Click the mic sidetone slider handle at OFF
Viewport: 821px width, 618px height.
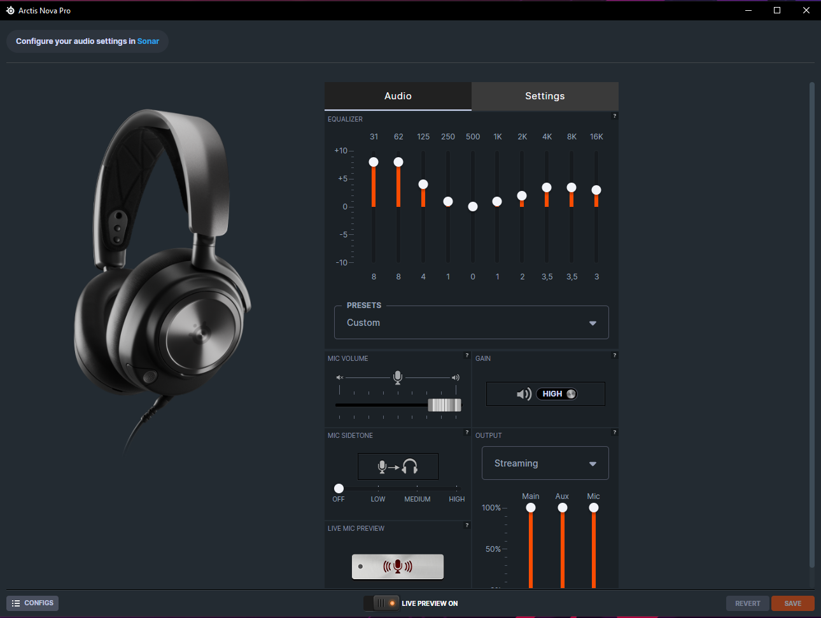[339, 488]
